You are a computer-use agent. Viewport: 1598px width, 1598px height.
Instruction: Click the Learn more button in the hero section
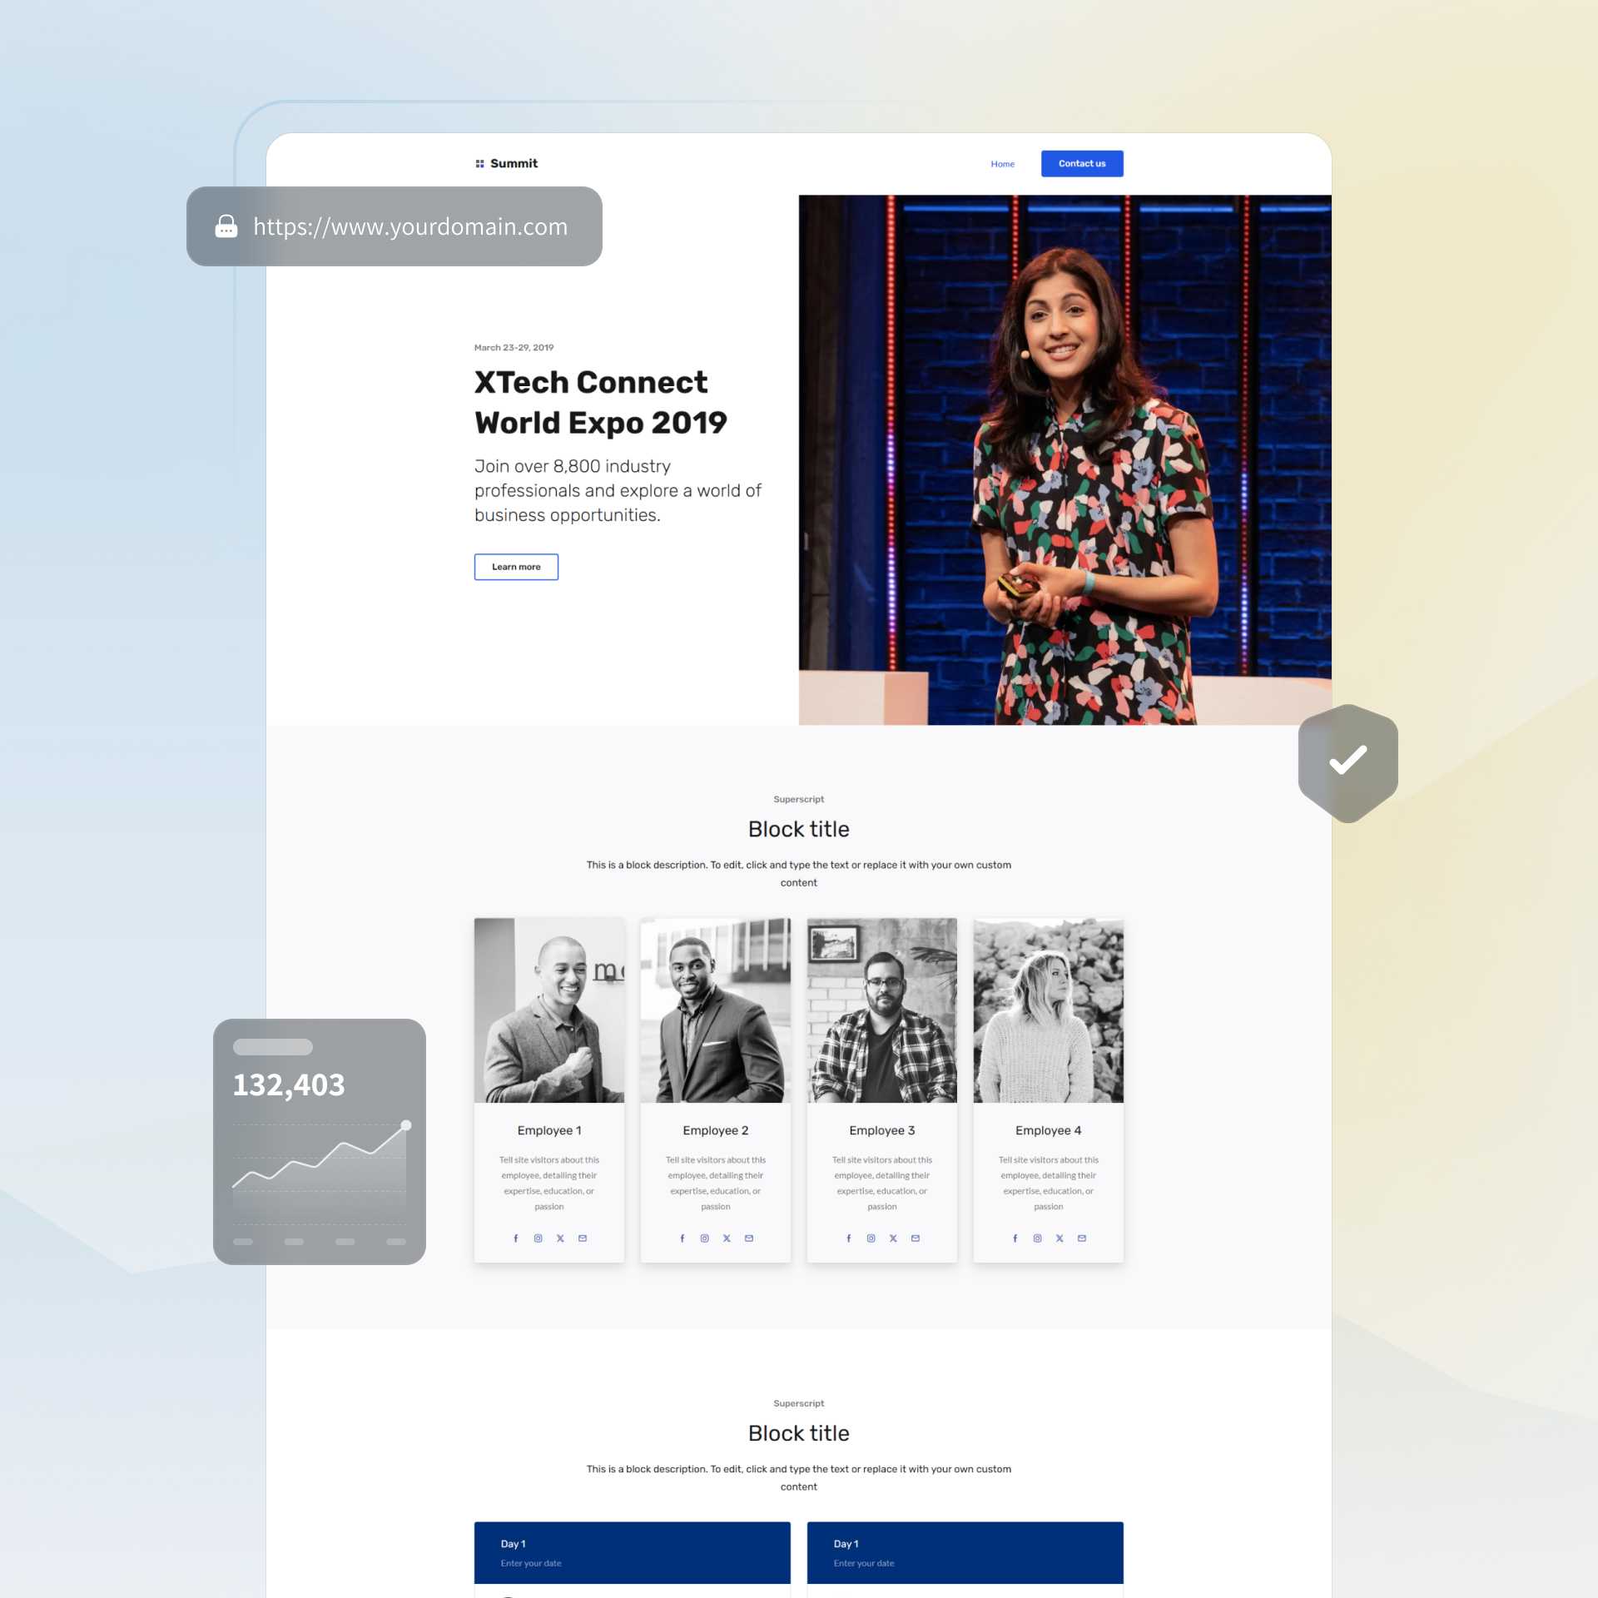pyautogui.click(x=515, y=566)
